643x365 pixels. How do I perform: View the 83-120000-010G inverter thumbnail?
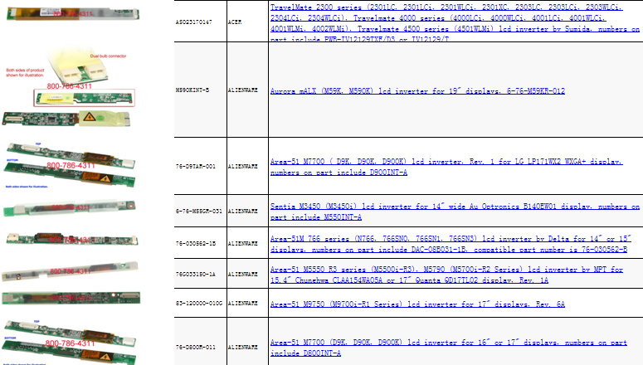click(71, 298)
